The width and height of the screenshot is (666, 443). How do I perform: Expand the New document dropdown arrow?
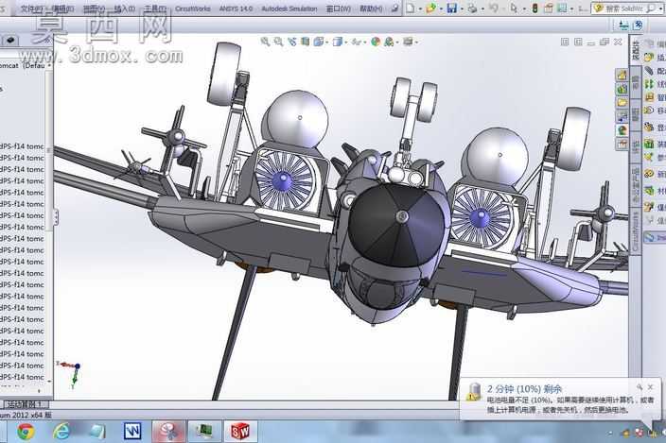point(419,9)
